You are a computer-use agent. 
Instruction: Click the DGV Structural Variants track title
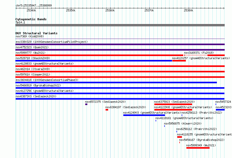[x=36, y=33]
